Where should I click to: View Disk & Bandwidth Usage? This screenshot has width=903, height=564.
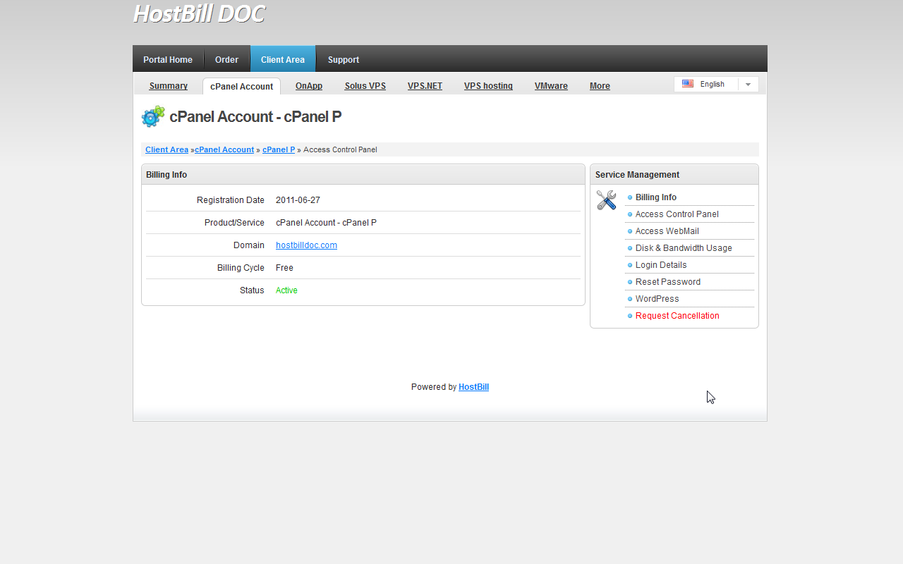684,248
